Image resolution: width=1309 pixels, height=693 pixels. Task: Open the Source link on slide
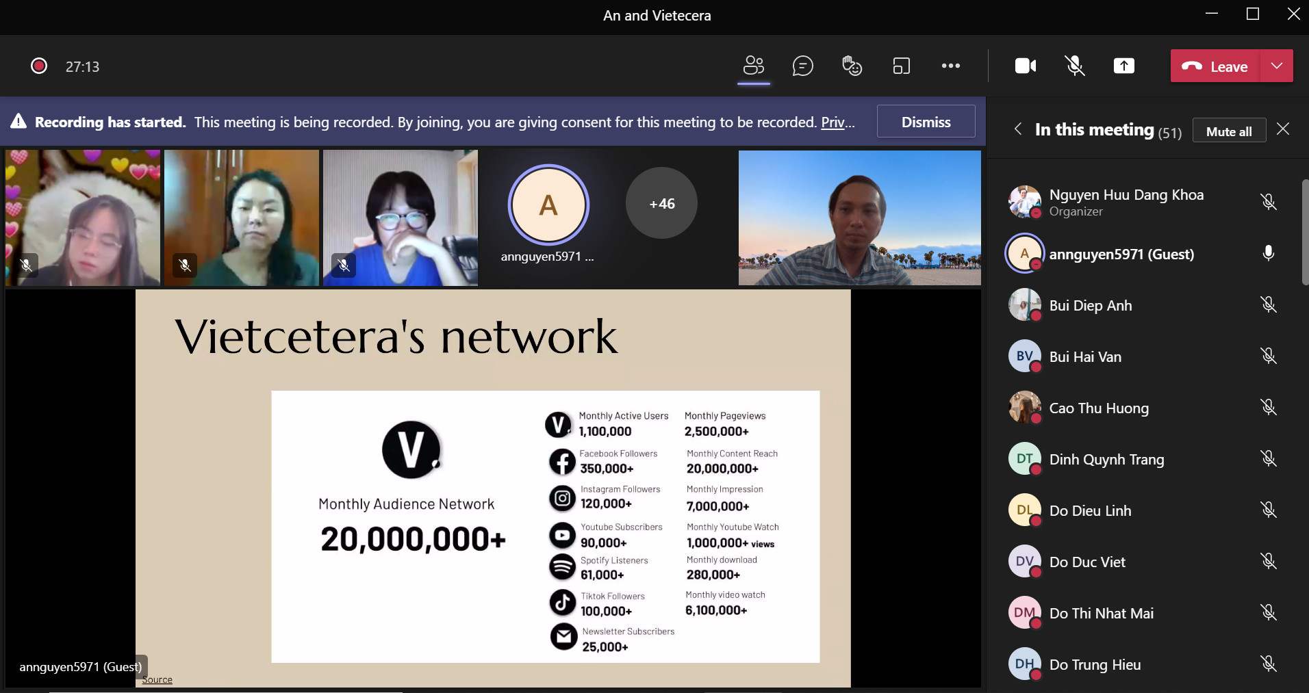tap(157, 679)
